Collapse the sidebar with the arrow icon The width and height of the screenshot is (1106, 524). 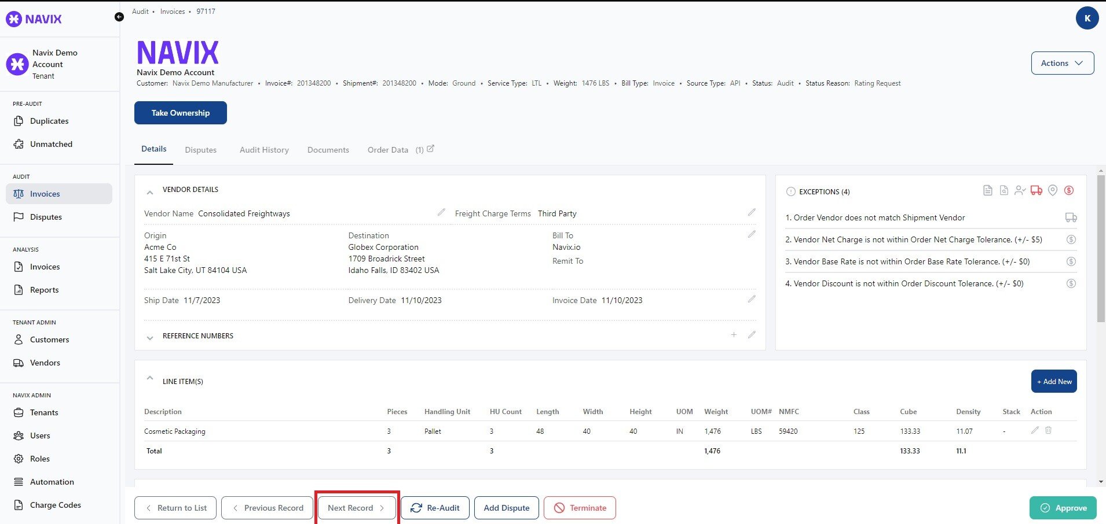[x=119, y=17]
